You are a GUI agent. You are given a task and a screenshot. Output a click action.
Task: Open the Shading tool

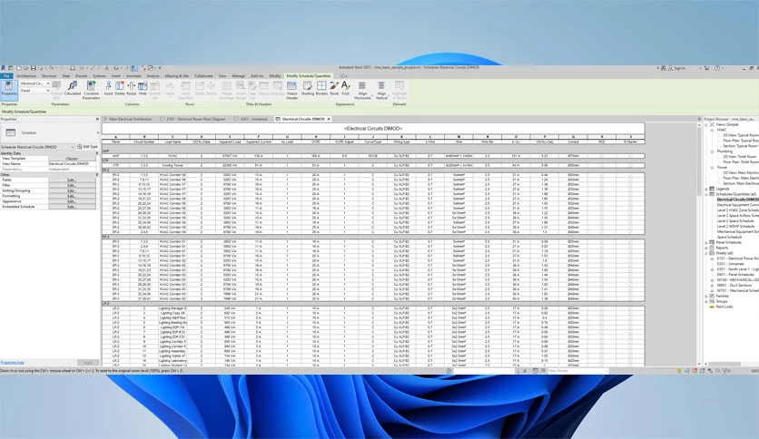click(x=308, y=88)
